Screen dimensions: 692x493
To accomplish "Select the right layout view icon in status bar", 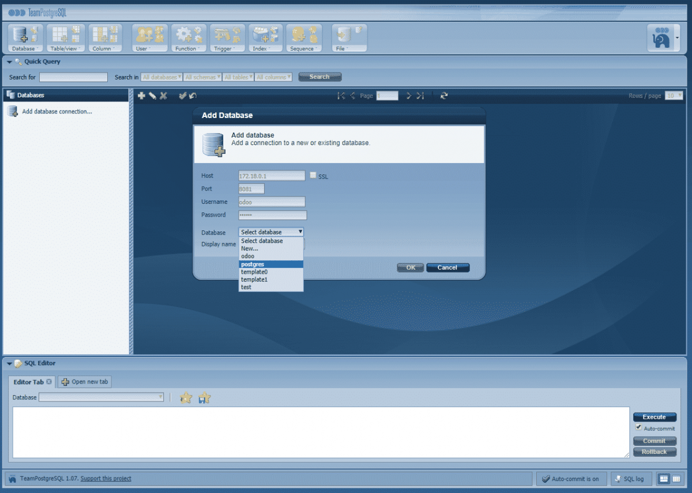I will [676, 479].
